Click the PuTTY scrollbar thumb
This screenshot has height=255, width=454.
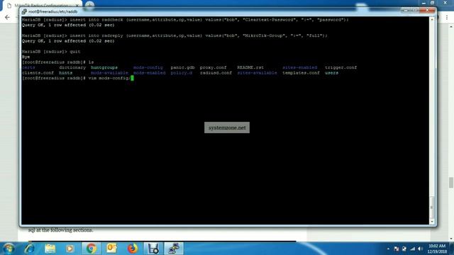[x=432, y=208]
